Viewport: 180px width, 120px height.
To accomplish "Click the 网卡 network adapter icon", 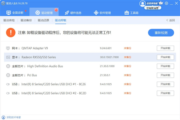I will coord(8,48).
